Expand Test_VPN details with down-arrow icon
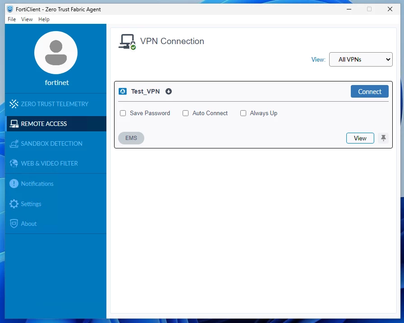 169,91
